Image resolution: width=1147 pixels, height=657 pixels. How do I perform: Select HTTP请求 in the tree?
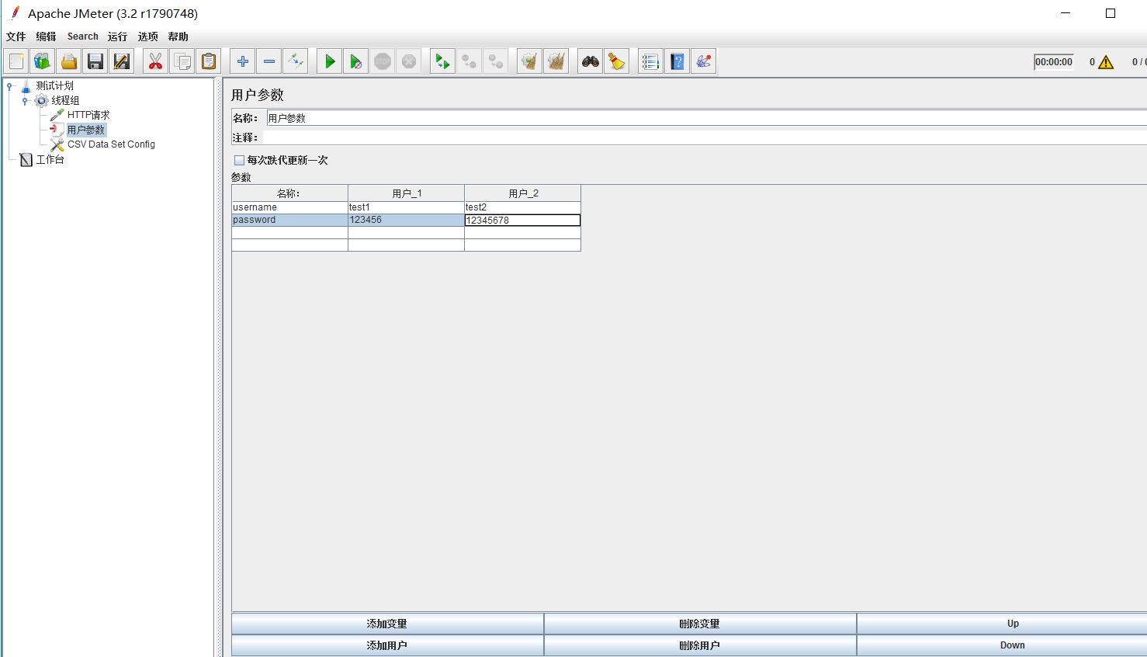pos(88,115)
